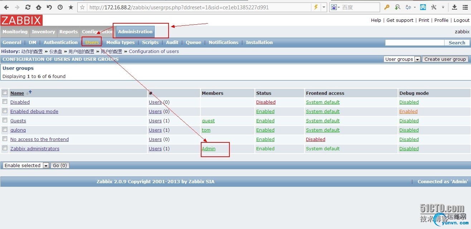Click the address bar URL
Viewport: 471px width, 229px height.
point(179,7)
